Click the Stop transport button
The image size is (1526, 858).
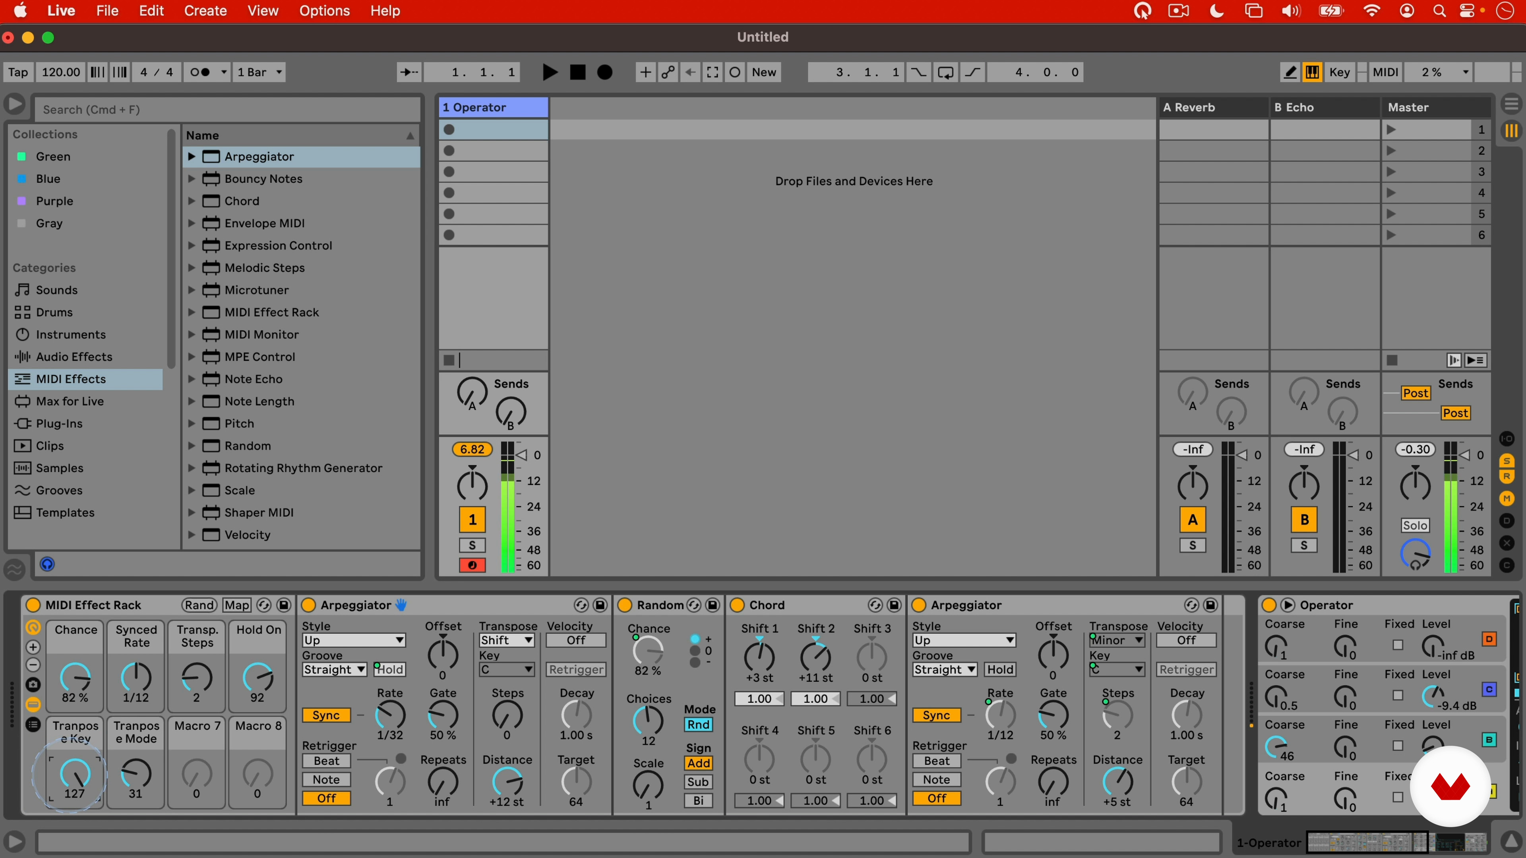577,72
